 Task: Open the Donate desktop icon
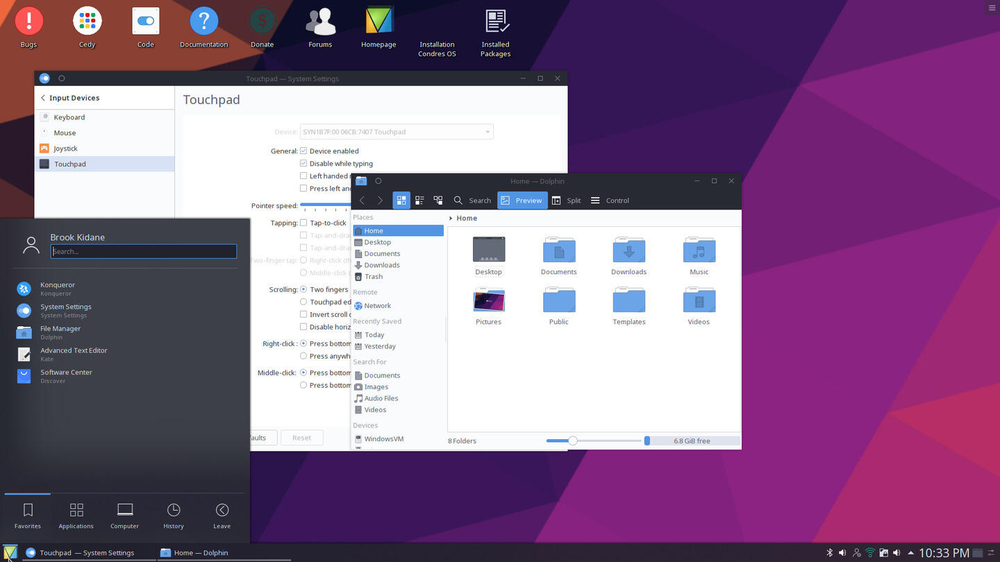pyautogui.click(x=262, y=27)
